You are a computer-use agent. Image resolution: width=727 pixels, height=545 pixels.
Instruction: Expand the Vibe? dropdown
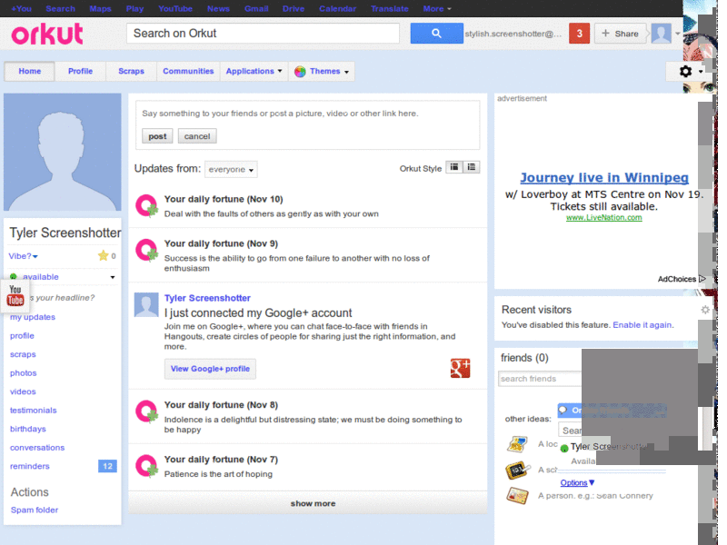(24, 256)
